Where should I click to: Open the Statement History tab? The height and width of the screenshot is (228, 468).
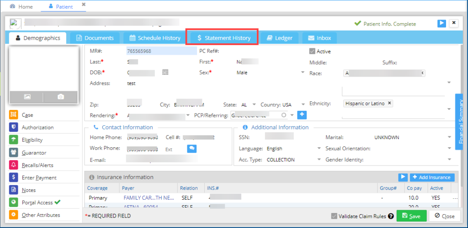point(223,38)
